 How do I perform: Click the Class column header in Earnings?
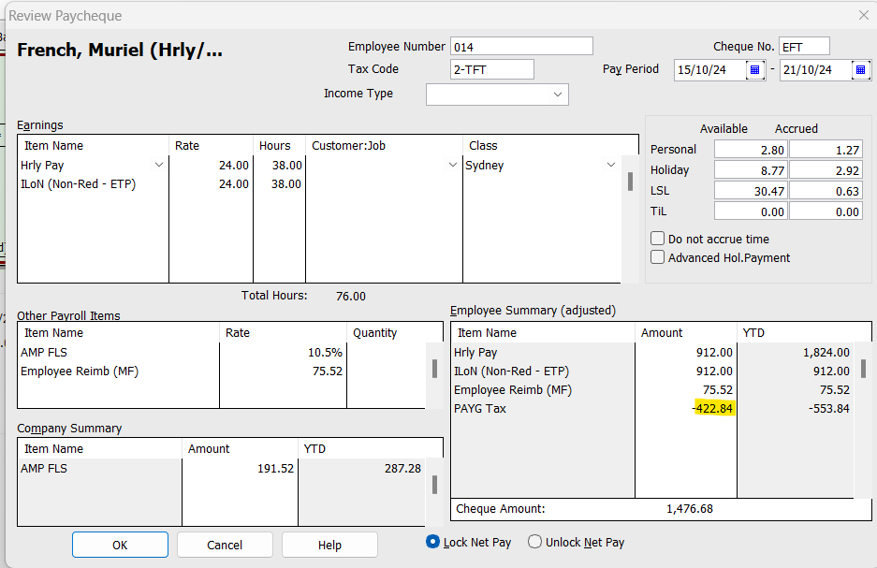(x=483, y=145)
